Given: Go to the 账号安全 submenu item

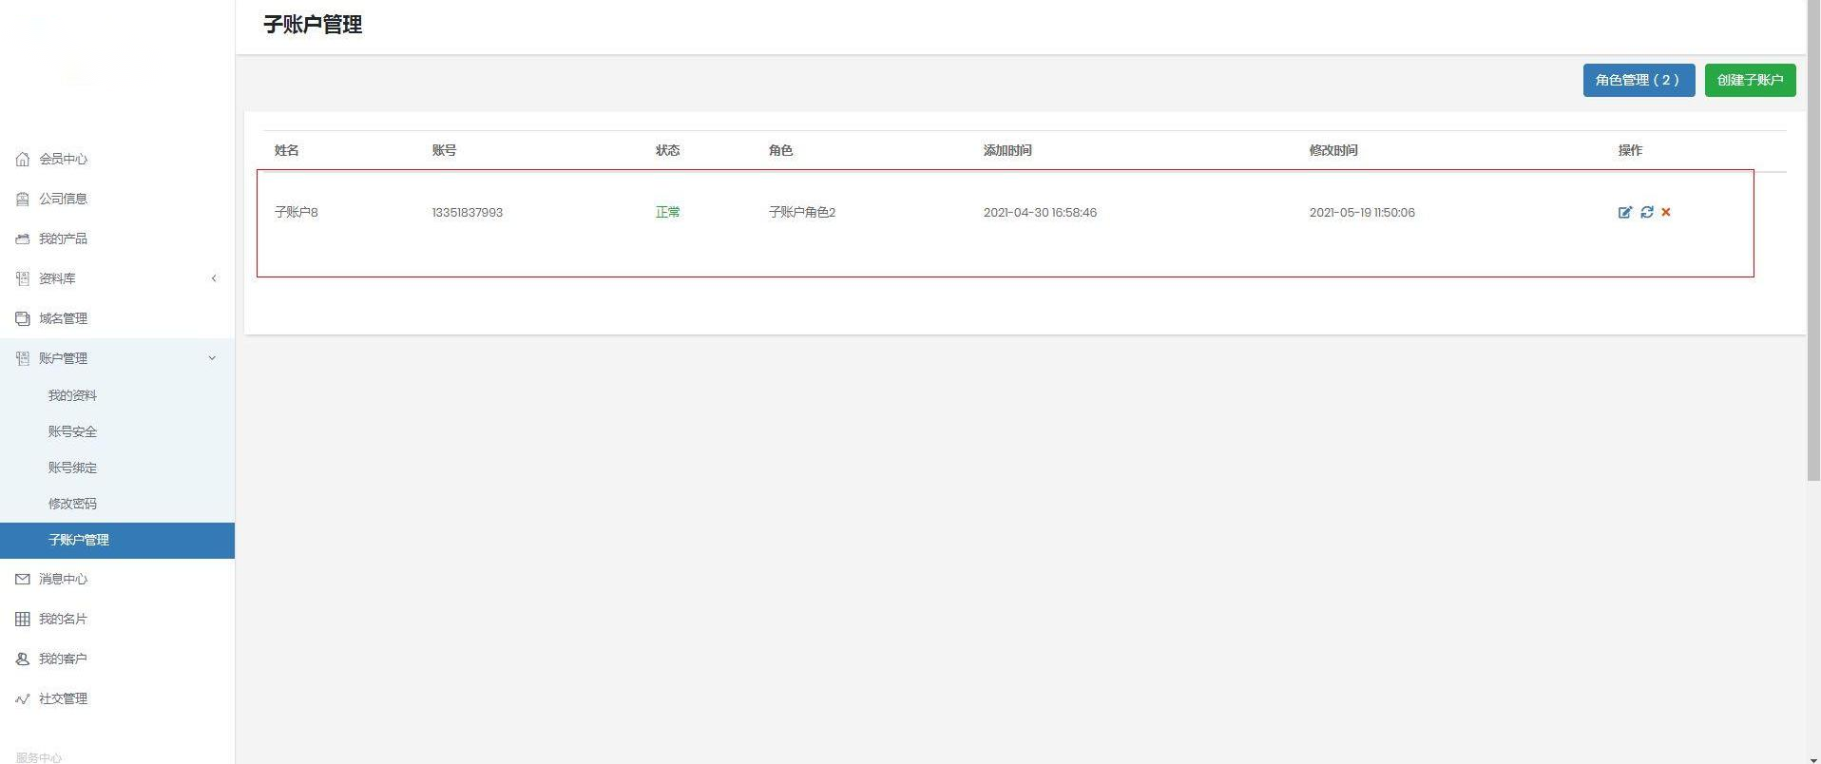Looking at the screenshot, I should coord(72,431).
